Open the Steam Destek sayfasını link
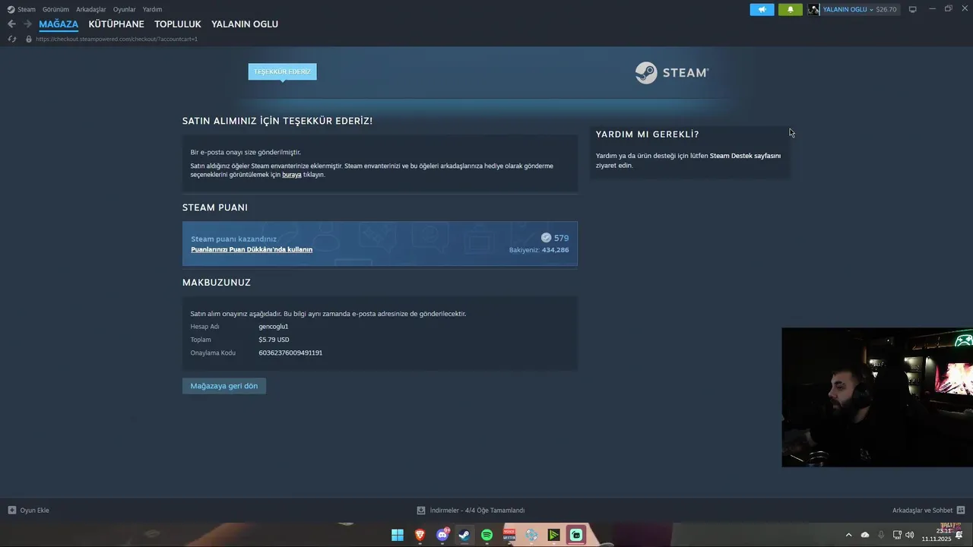 pyautogui.click(x=745, y=156)
